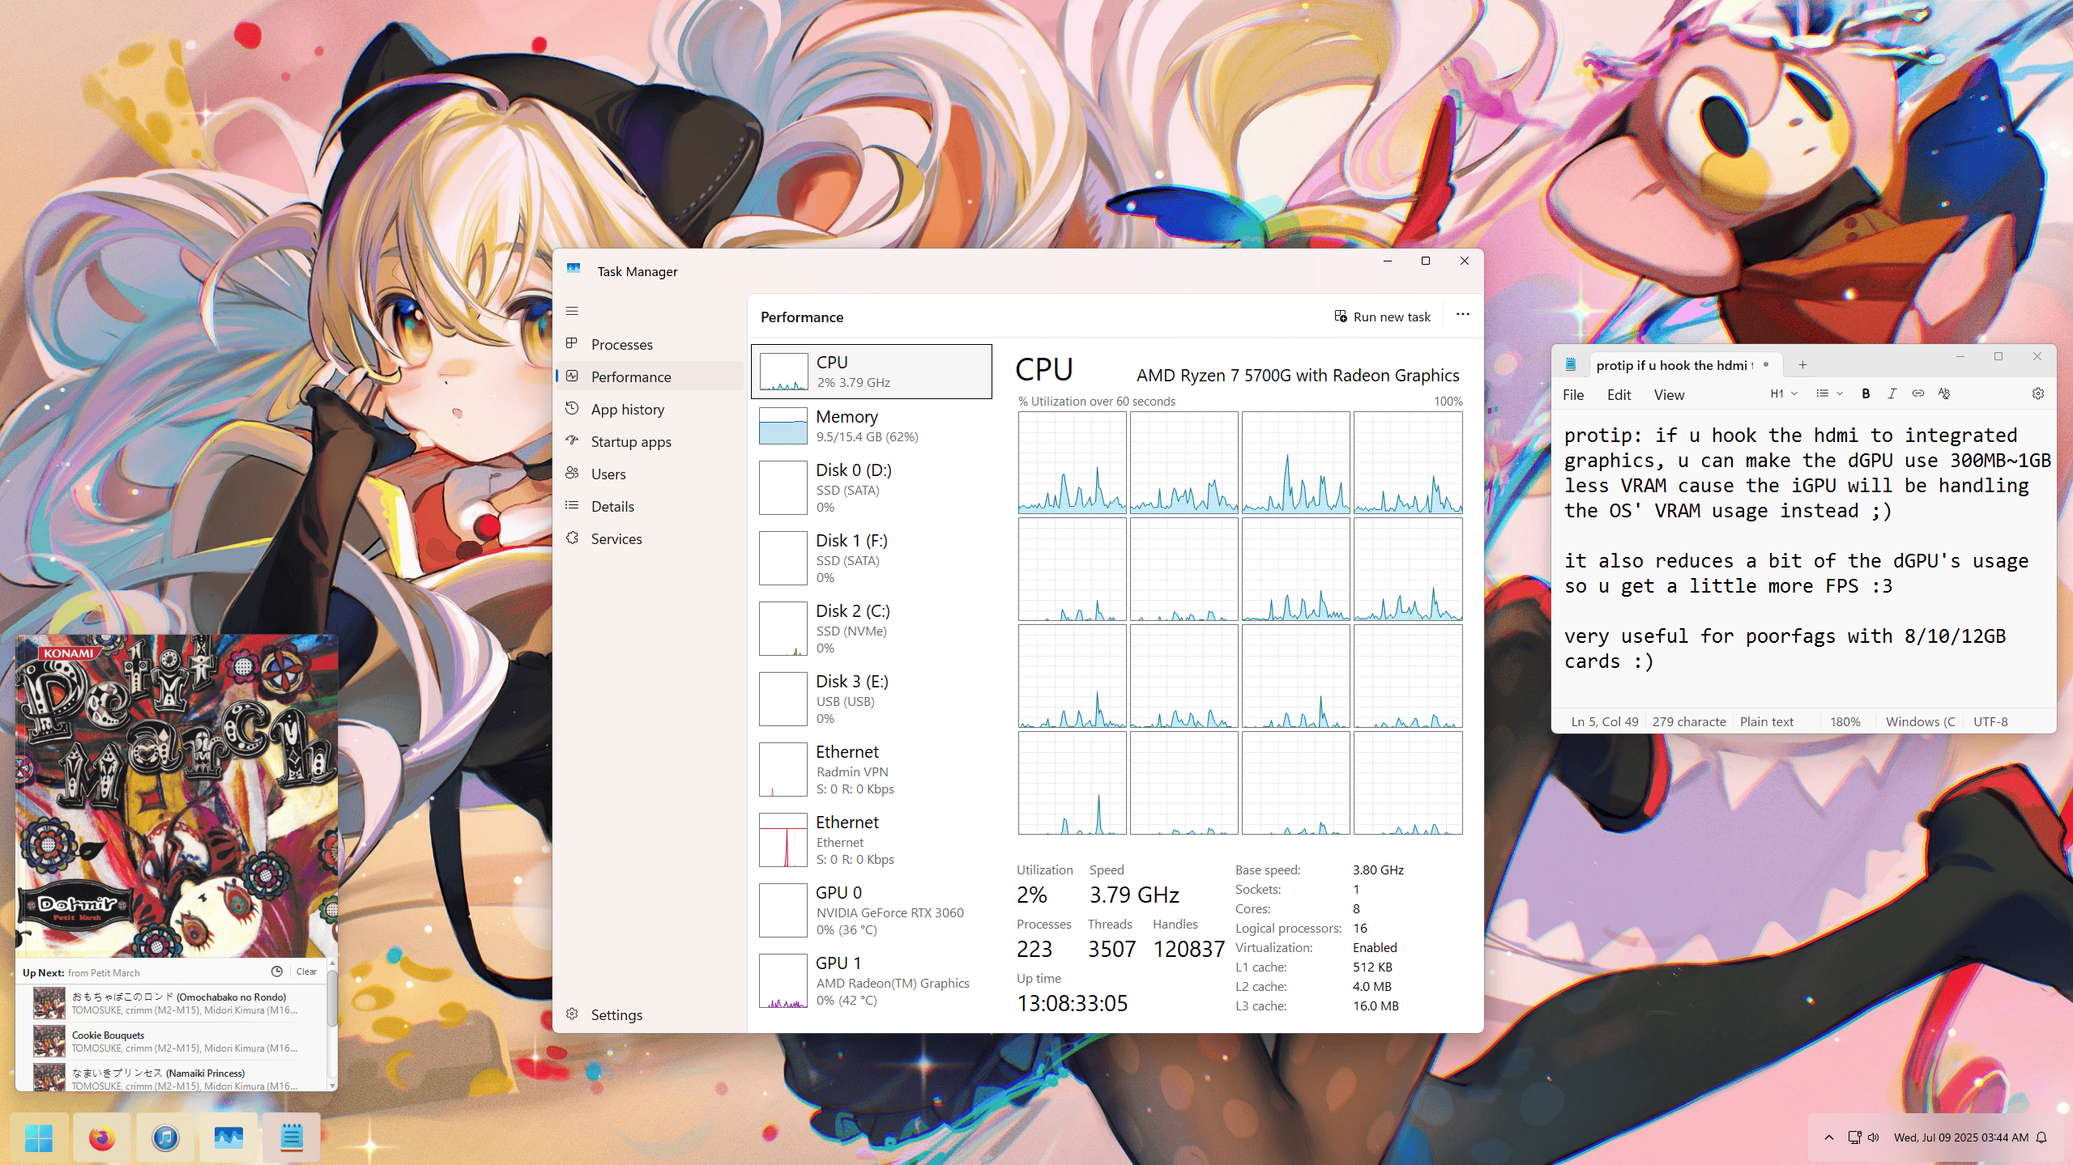Screen dimensions: 2073x1165
Task: Toggle the Task Manager hamburger navigation menu
Action: coord(572,311)
